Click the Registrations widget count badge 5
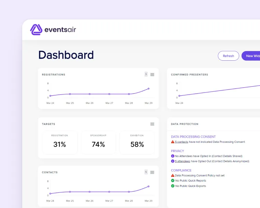Viewport: 260px width, 208px height. coord(146,74)
